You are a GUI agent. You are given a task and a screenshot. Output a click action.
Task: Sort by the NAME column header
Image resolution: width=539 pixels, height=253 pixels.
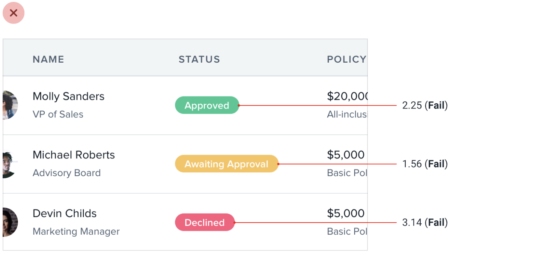point(48,59)
